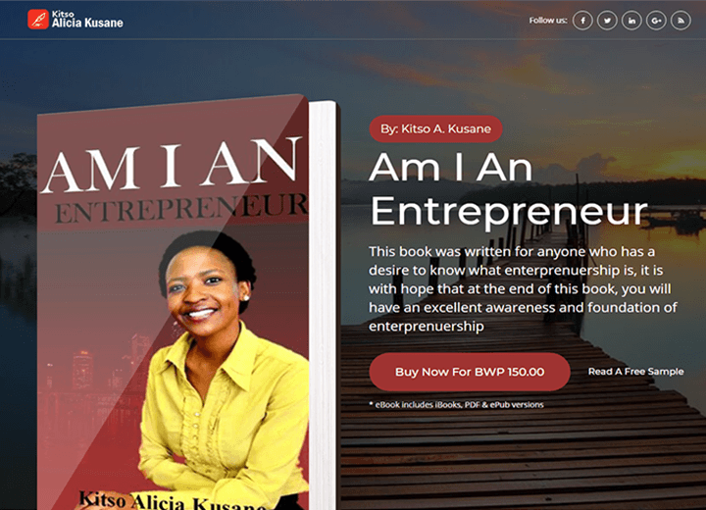The width and height of the screenshot is (706, 510).
Task: Select the Google Plus icon
Action: click(x=656, y=21)
